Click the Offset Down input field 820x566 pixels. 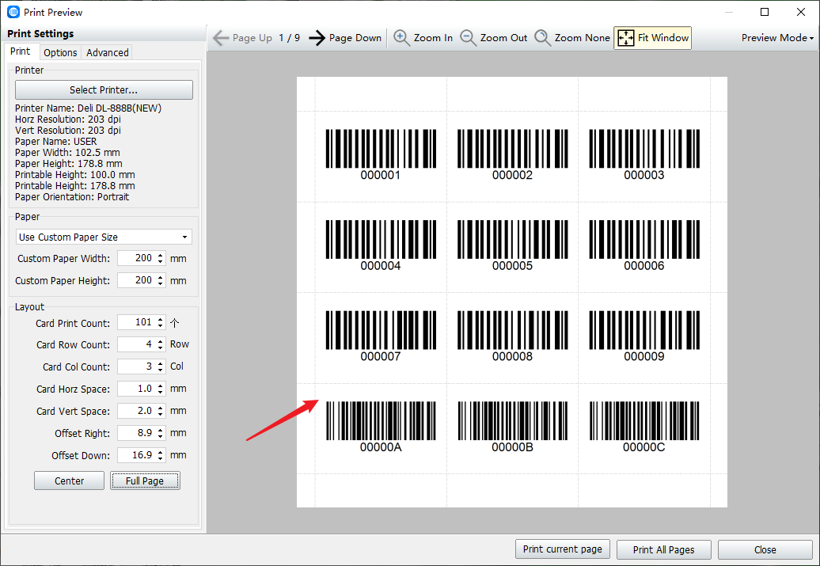(136, 455)
